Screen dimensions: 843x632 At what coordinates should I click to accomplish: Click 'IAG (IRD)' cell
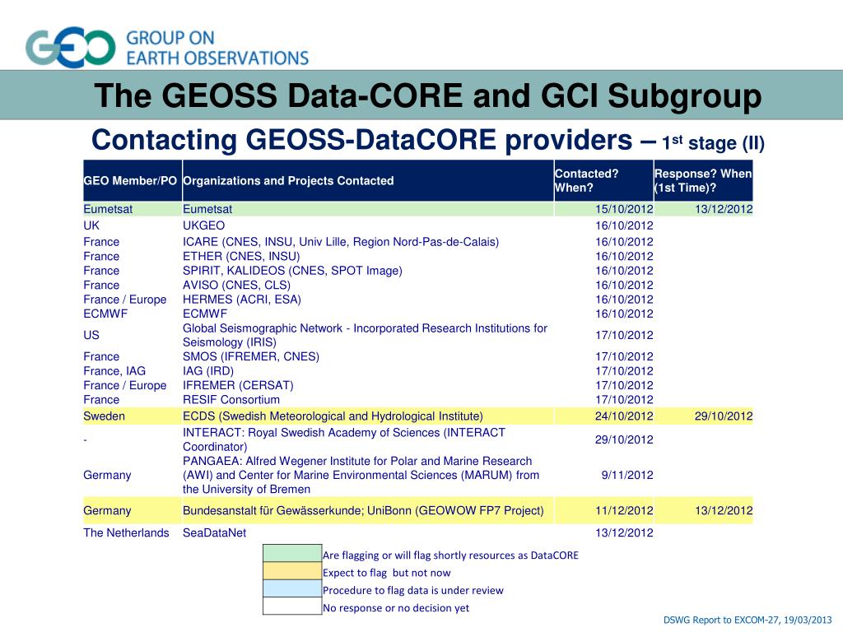click(x=208, y=371)
